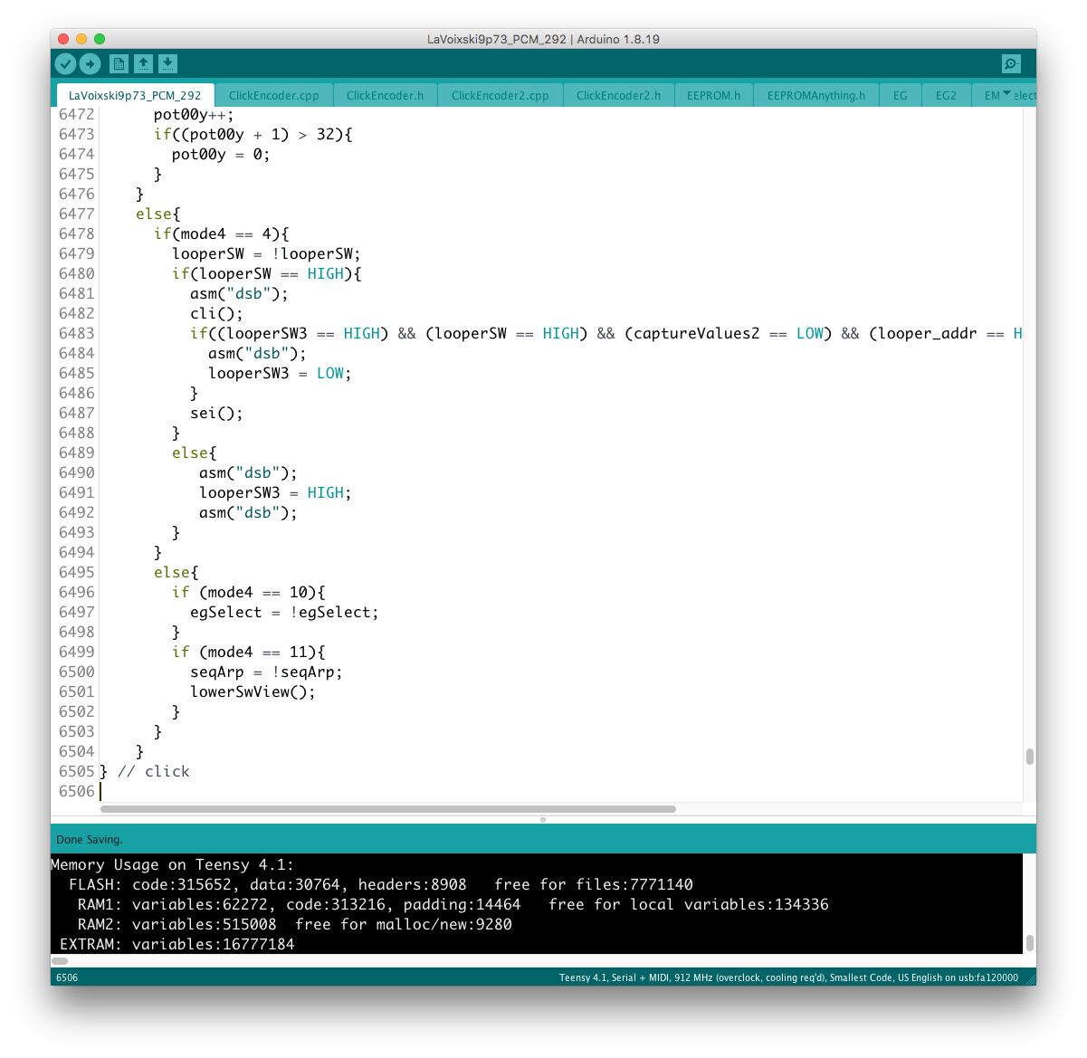Open the Serial Monitor magnifier icon
Screen dimensions: 1087x1058
(1011, 63)
